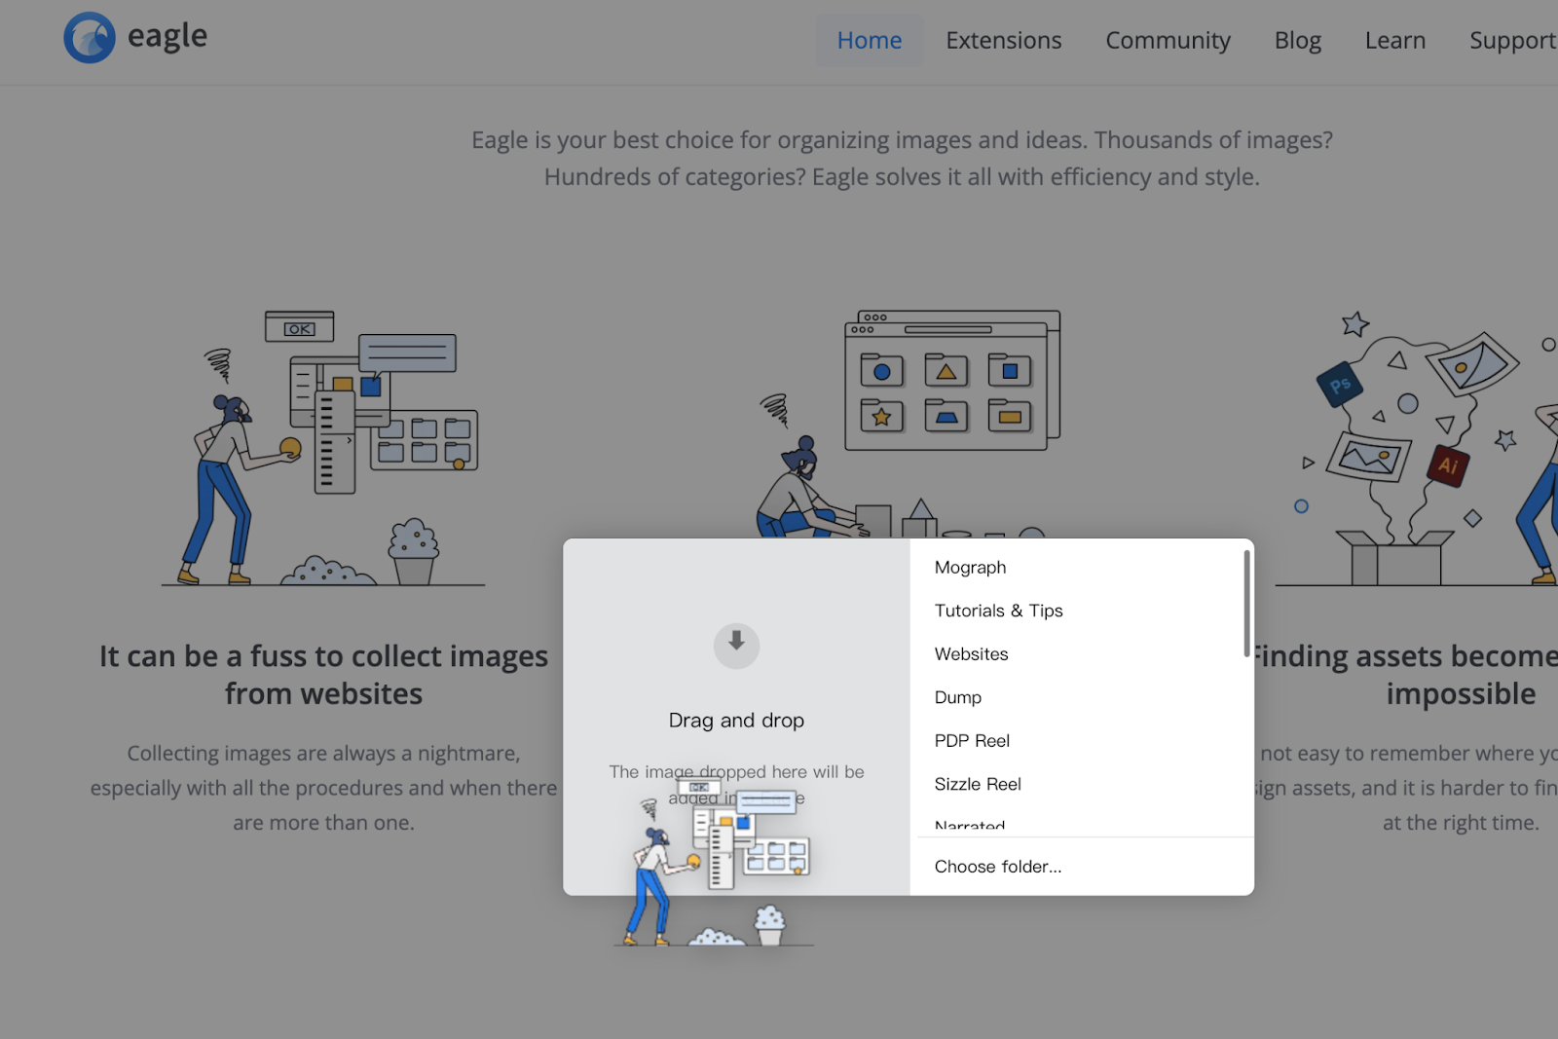Image resolution: width=1558 pixels, height=1039 pixels.
Task: Click the 'Eagle is your best choice' tagline
Action: pyautogui.click(x=902, y=159)
